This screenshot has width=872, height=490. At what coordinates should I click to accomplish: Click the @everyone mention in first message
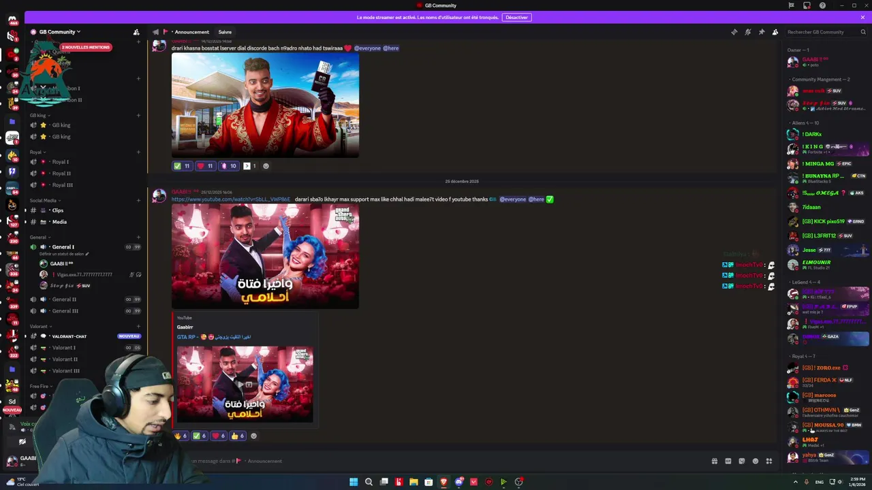(367, 48)
